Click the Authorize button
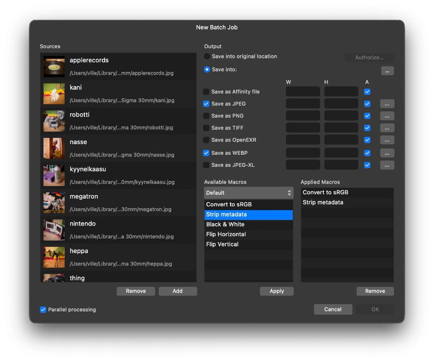This screenshot has height=362, width=434. (x=369, y=57)
